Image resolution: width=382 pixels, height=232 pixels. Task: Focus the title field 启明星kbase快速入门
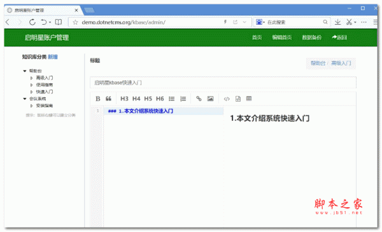point(223,83)
